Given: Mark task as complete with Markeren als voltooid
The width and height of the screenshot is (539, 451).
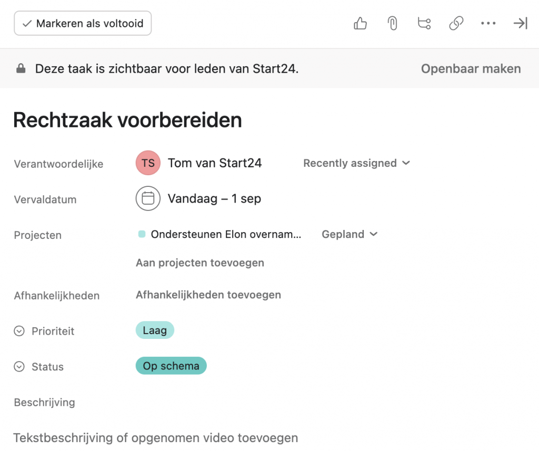Looking at the screenshot, I should pyautogui.click(x=83, y=24).
